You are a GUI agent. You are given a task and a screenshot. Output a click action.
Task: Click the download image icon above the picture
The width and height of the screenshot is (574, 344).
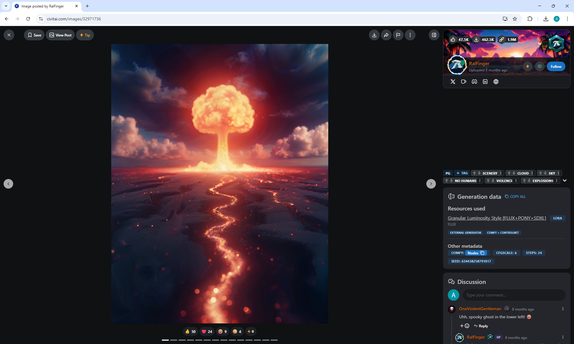374,35
